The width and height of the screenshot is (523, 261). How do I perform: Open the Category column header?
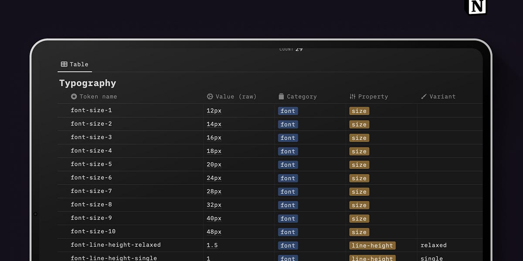coord(297,97)
